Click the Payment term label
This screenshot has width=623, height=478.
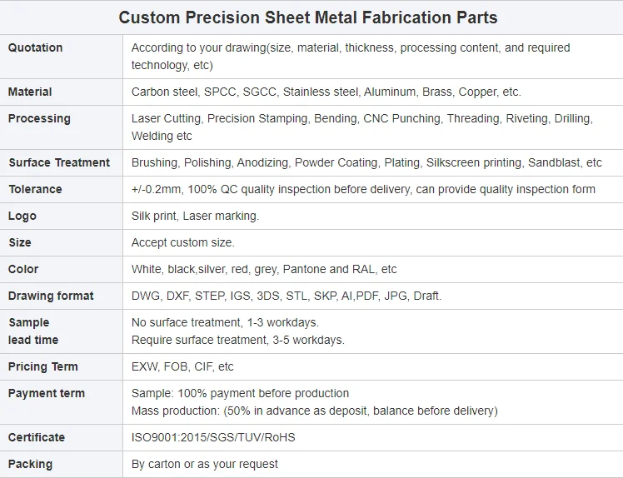[x=47, y=393]
